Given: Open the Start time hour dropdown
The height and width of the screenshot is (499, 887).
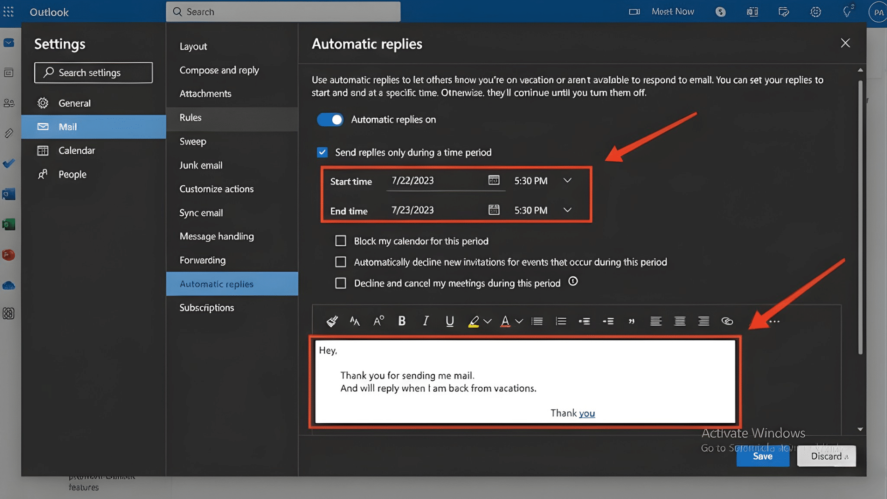Looking at the screenshot, I should (x=567, y=181).
